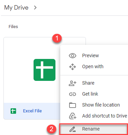The image size is (128, 135).
Task: Choose Show file location
Action: tap(101, 105)
